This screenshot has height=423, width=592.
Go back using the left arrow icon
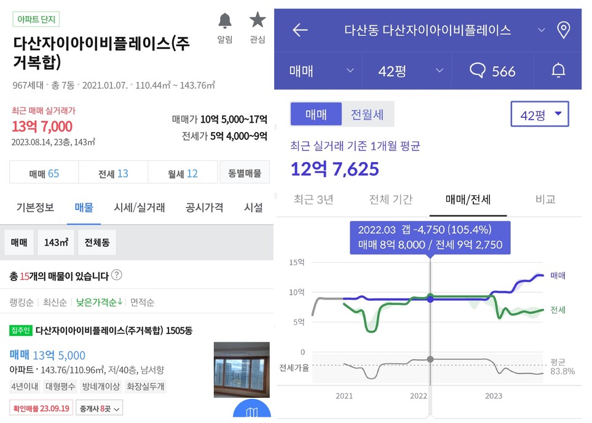click(x=300, y=30)
